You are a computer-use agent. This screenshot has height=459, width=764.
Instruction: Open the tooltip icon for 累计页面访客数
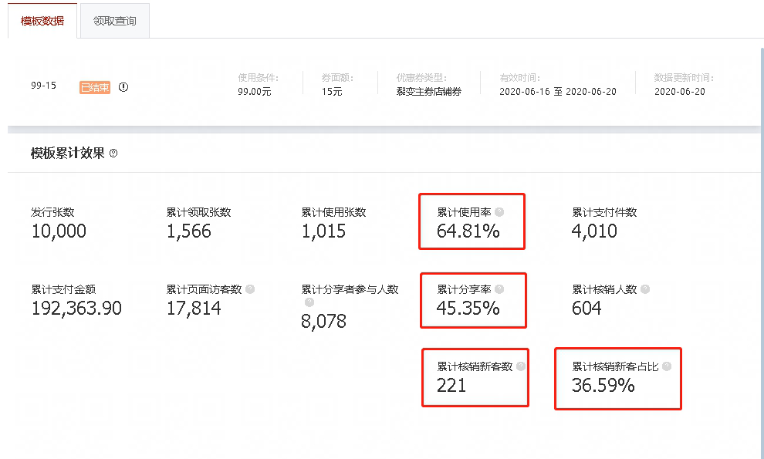pyautogui.click(x=250, y=289)
